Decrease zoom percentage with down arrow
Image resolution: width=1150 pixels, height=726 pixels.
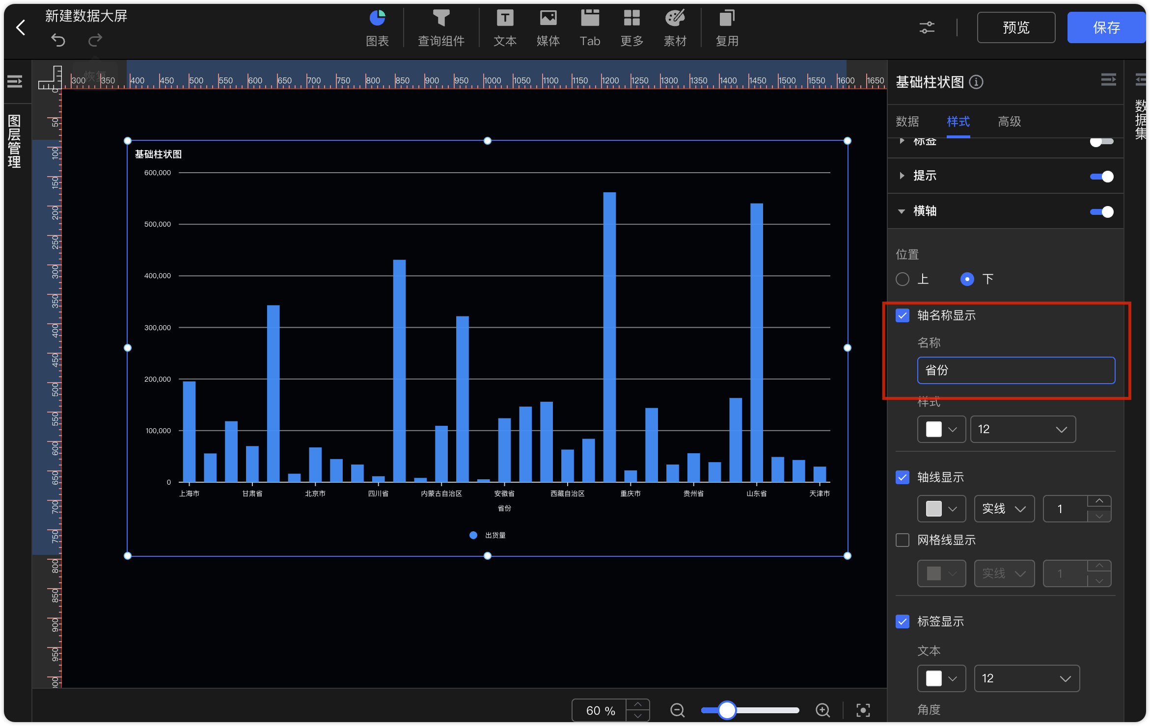tap(637, 716)
